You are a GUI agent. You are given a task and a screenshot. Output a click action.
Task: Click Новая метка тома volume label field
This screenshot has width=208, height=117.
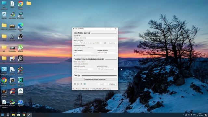point(95,64)
